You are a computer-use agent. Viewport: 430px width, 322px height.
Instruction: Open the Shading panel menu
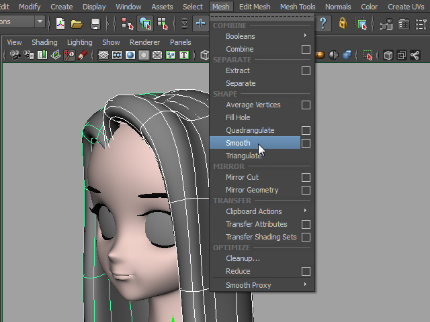click(x=44, y=42)
